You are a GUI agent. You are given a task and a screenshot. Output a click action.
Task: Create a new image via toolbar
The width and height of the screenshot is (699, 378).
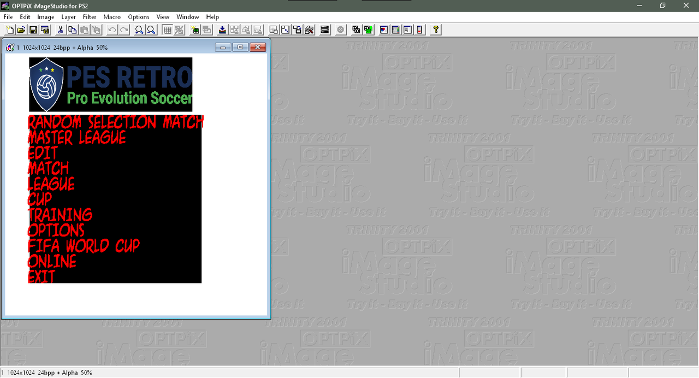coord(10,30)
